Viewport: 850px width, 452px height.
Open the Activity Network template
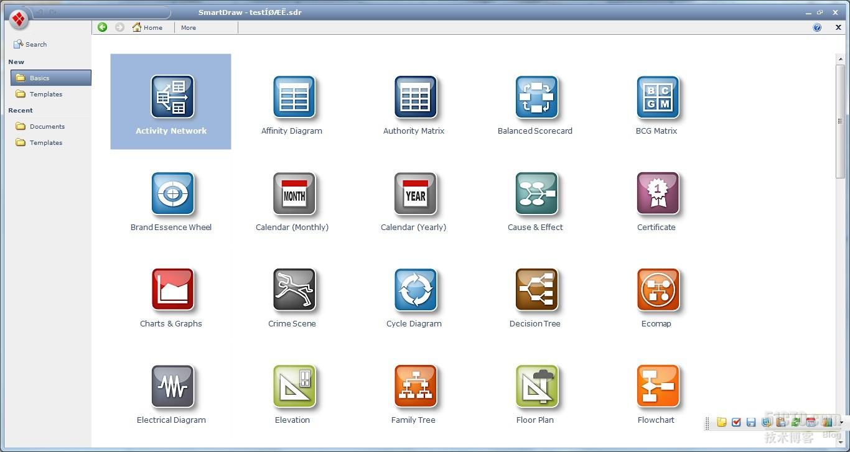click(171, 101)
